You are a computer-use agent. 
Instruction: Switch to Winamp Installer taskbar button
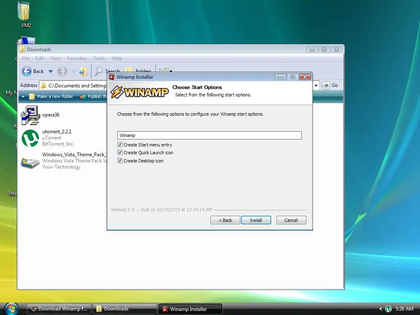190,309
